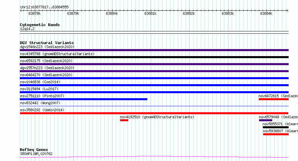The height and width of the screenshot is (161, 298).
Task: Open the nsv6472615 label text
Action: (x=278, y=96)
